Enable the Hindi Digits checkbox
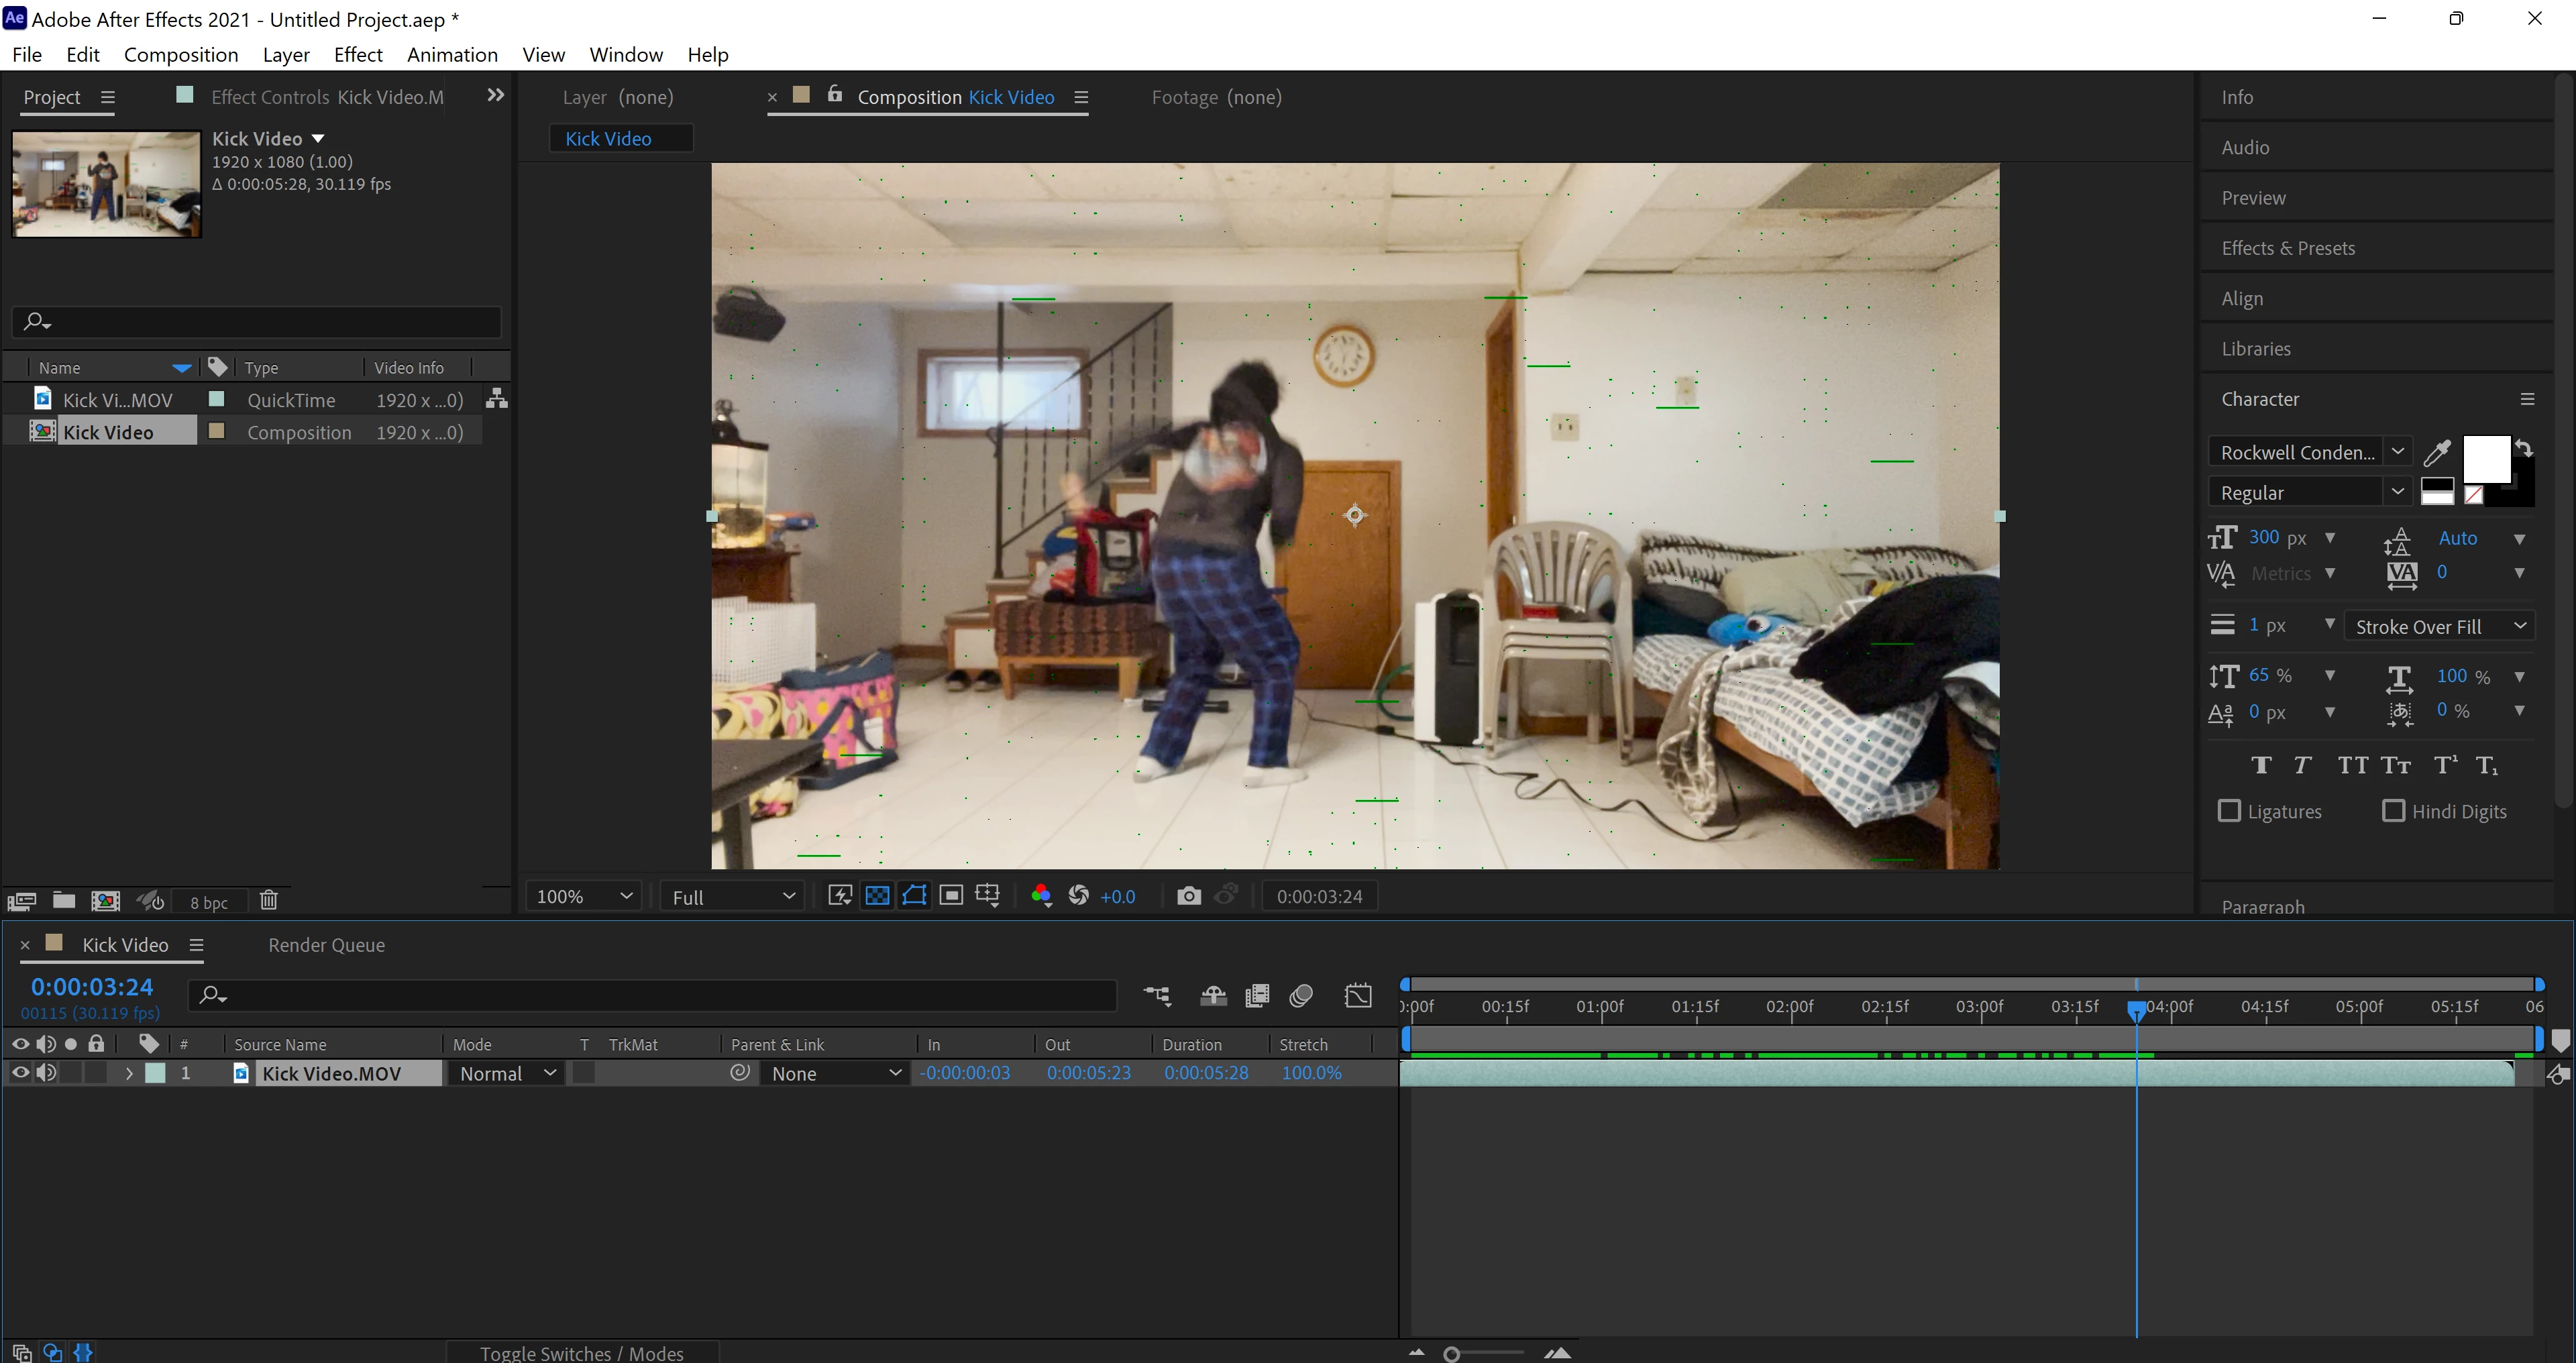Viewport: 2576px width, 1363px height. click(2393, 811)
